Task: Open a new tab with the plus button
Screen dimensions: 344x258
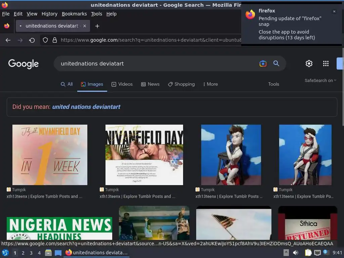Action: click(x=97, y=26)
